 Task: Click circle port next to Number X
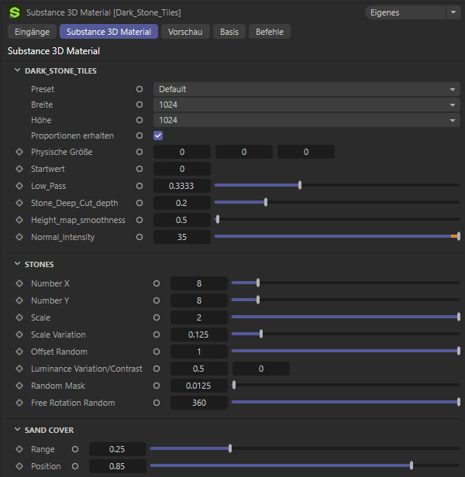coord(157,283)
